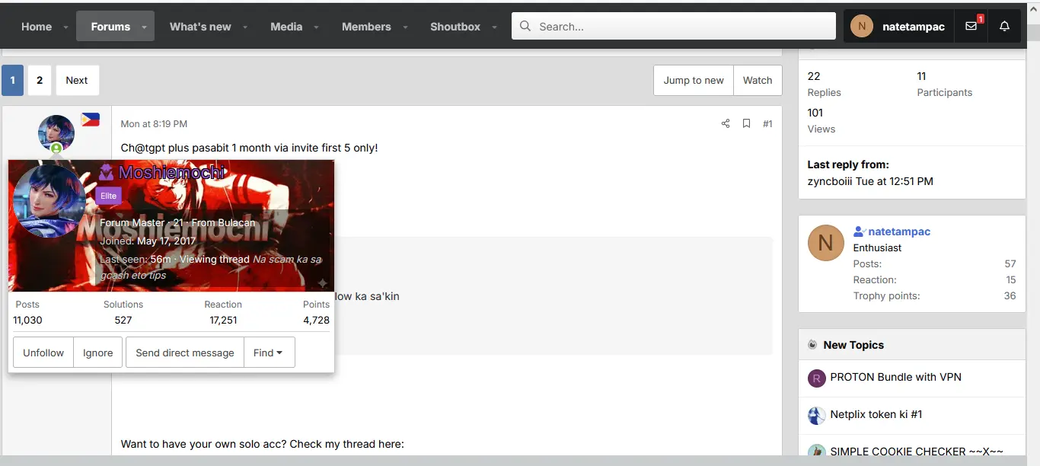Expand the Shoutbox menu arrow
The height and width of the screenshot is (466, 1040).
coord(494,27)
